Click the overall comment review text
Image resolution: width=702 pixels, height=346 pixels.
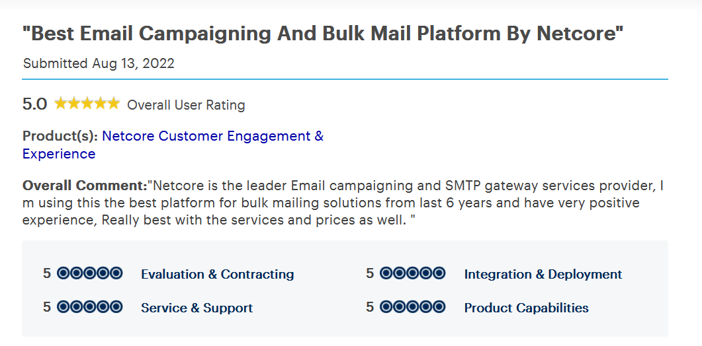click(x=343, y=203)
